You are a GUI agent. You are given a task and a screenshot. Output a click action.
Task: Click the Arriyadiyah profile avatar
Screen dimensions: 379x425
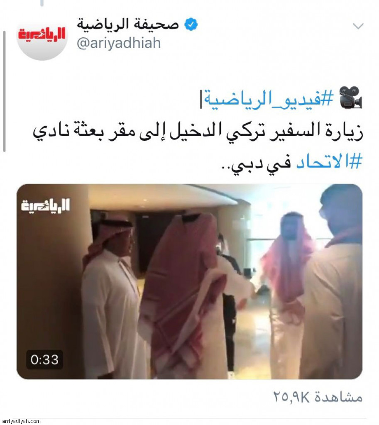[42, 35]
